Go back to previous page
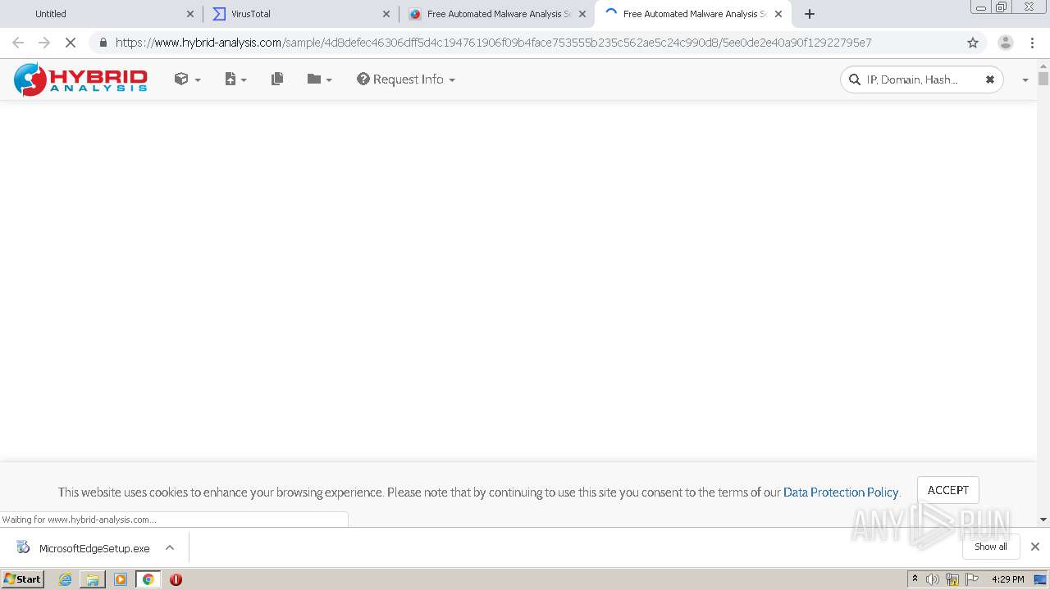The width and height of the screenshot is (1050, 590). (18, 43)
